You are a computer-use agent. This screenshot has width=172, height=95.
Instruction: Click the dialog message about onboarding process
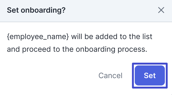tap(80, 43)
